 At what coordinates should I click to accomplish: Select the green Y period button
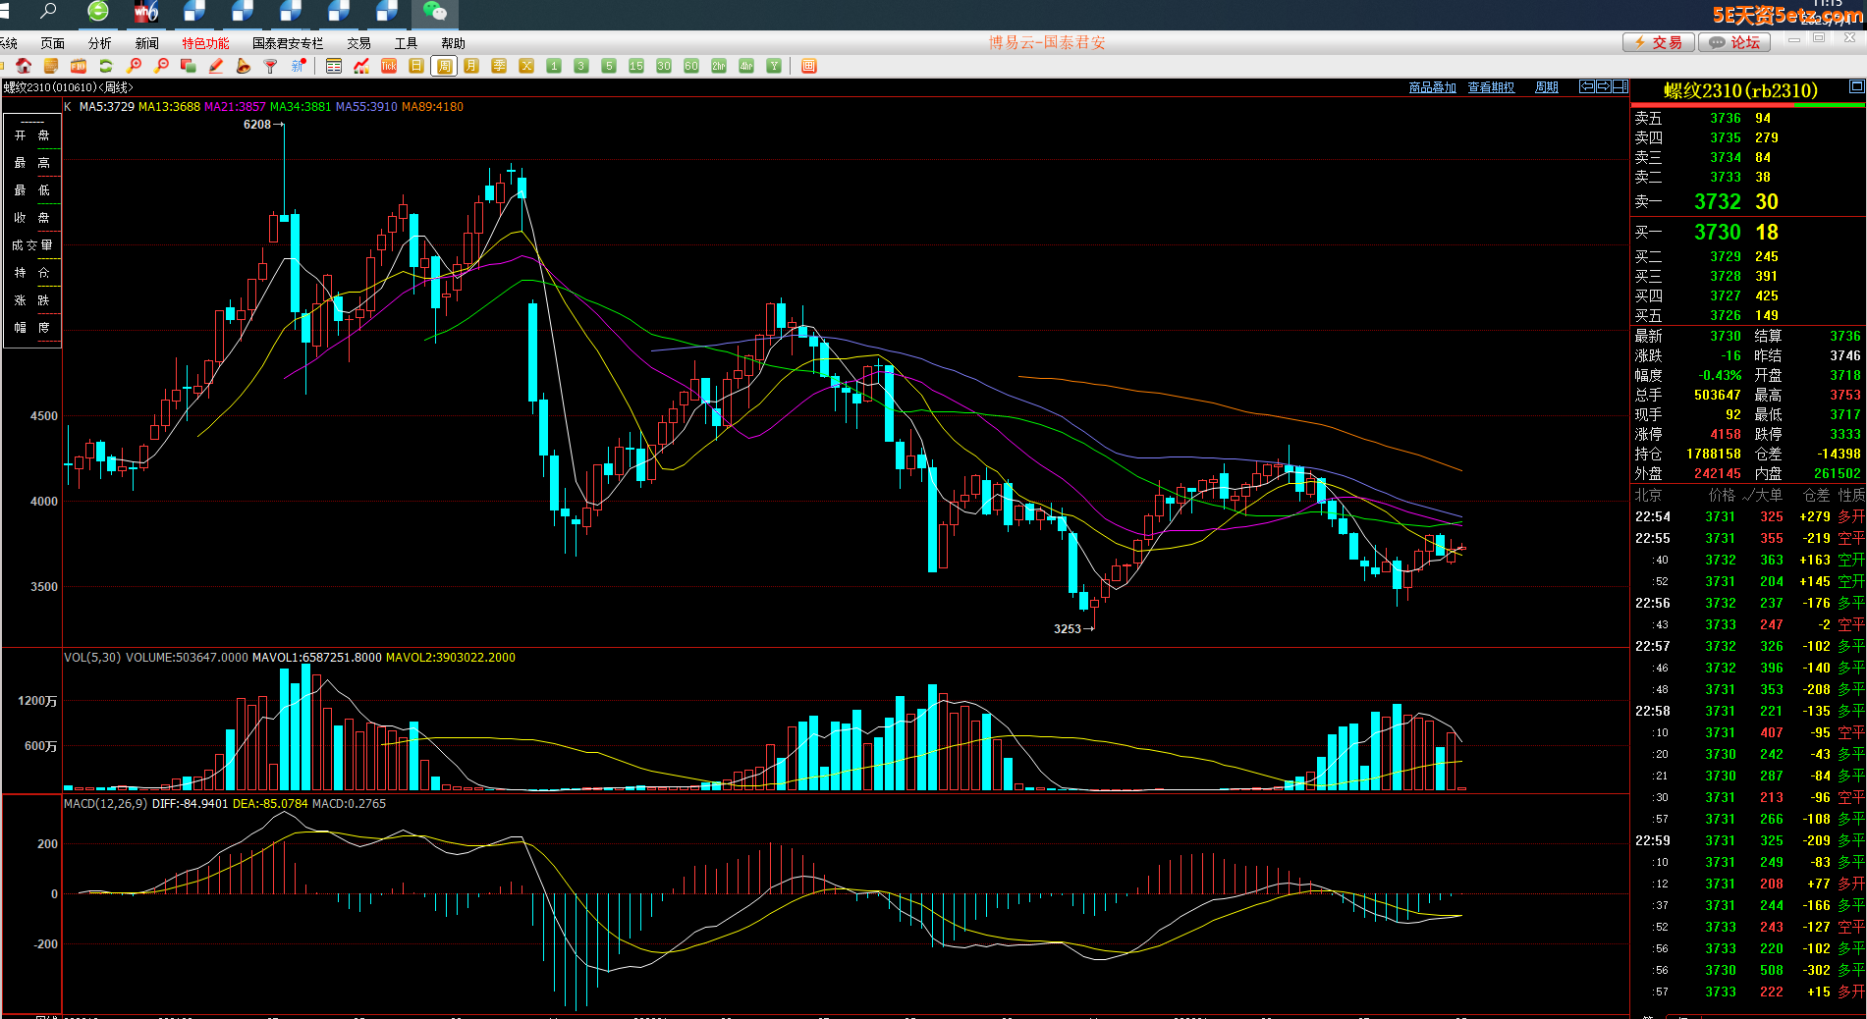[x=774, y=66]
